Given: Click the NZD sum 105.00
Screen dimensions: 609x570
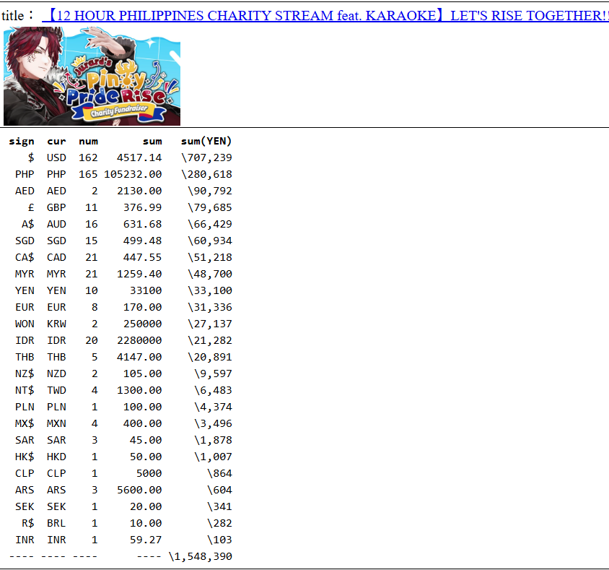Looking at the screenshot, I should [143, 373].
